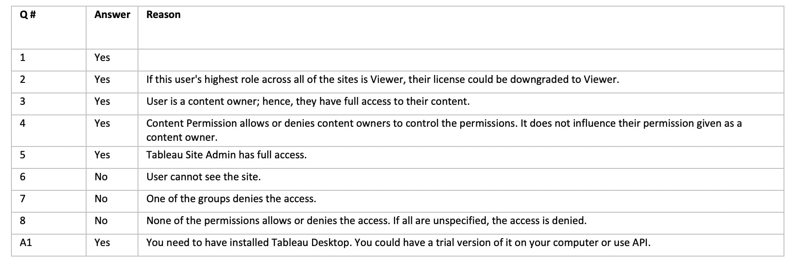Select question number 5 cell
Image resolution: width=791 pixels, height=264 pixels.
click(49, 157)
